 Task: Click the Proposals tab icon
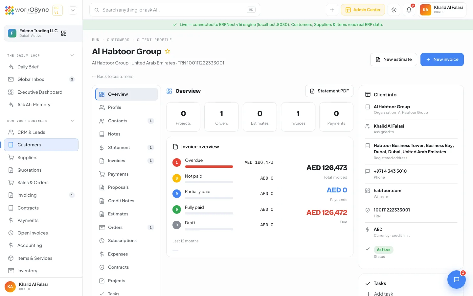pos(102,187)
